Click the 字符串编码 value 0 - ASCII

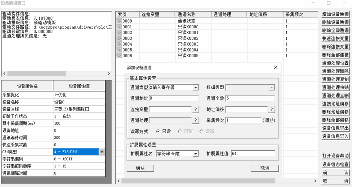(x=79, y=159)
